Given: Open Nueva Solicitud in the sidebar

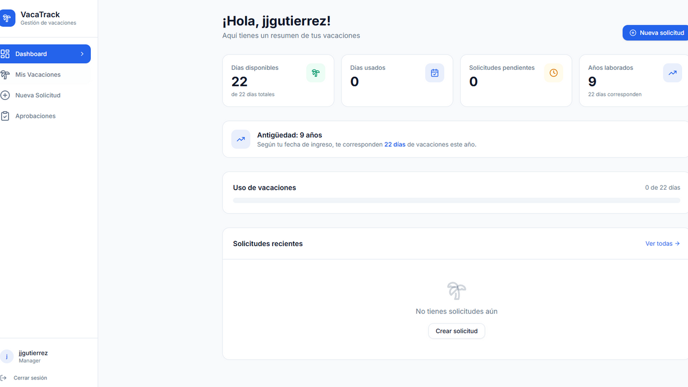Looking at the screenshot, I should point(45,95).
